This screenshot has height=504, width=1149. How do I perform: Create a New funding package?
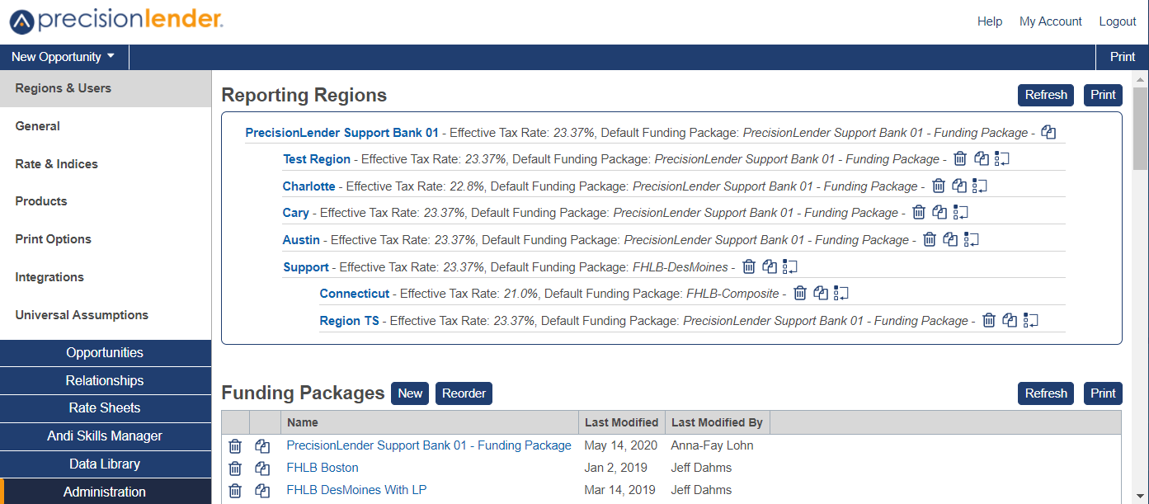pyautogui.click(x=410, y=393)
